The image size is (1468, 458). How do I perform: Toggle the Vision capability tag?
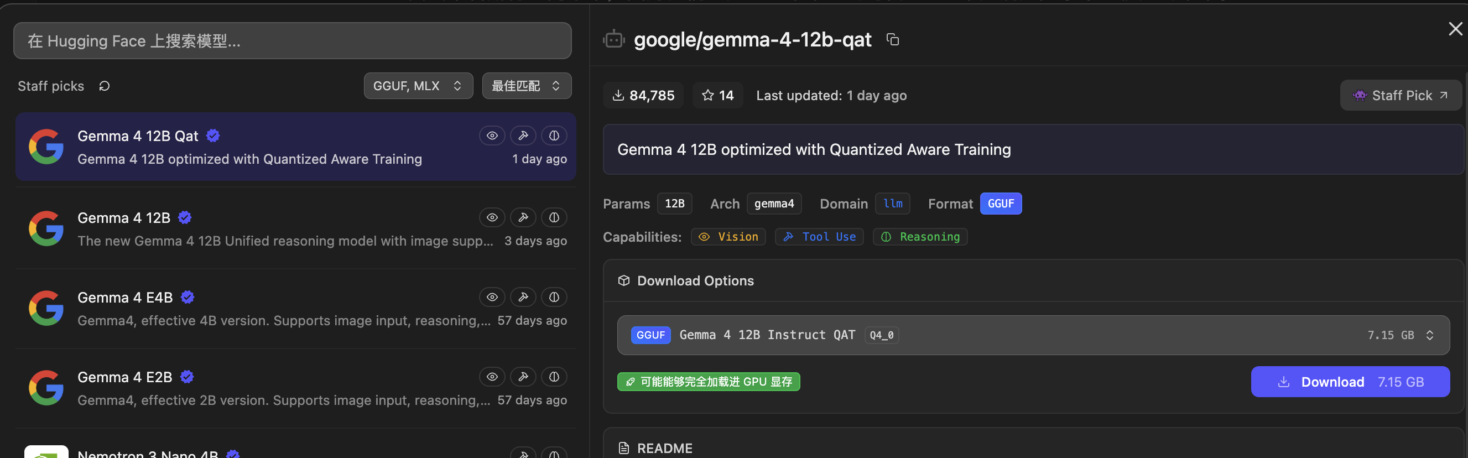(728, 237)
